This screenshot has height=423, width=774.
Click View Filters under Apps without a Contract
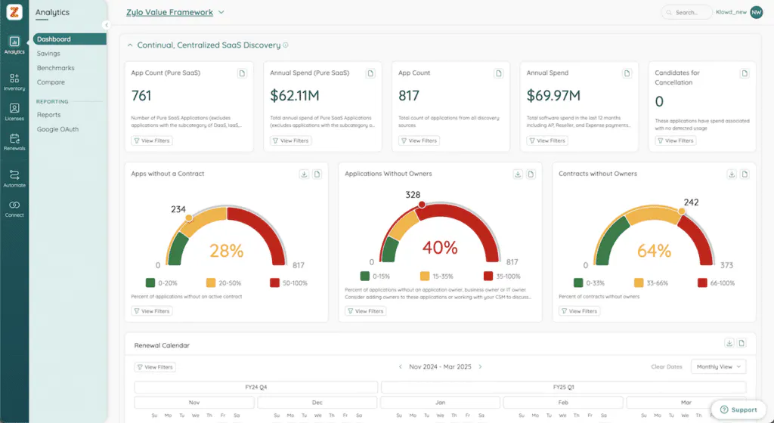click(151, 311)
